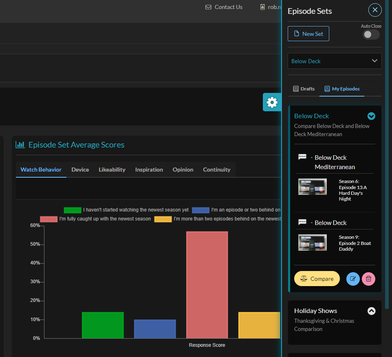Click the red 'fully caught up' bar
The image size is (392, 357).
(207, 285)
